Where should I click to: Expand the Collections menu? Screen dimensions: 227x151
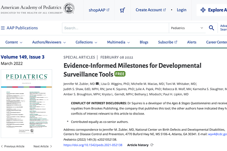[86, 42]
